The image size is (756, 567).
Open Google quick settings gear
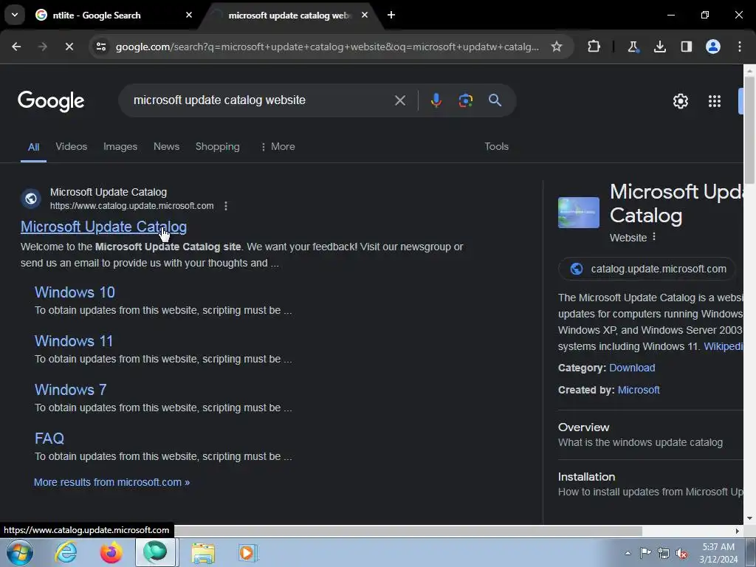point(680,101)
